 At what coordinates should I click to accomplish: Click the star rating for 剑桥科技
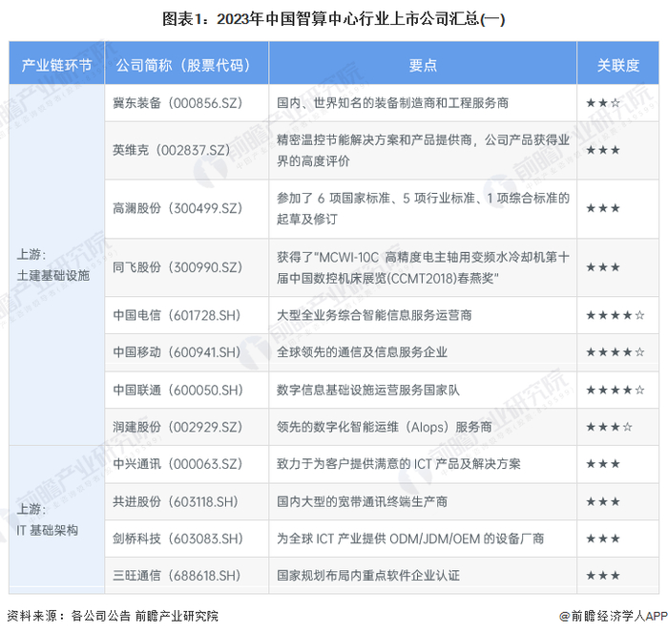[x=603, y=539]
